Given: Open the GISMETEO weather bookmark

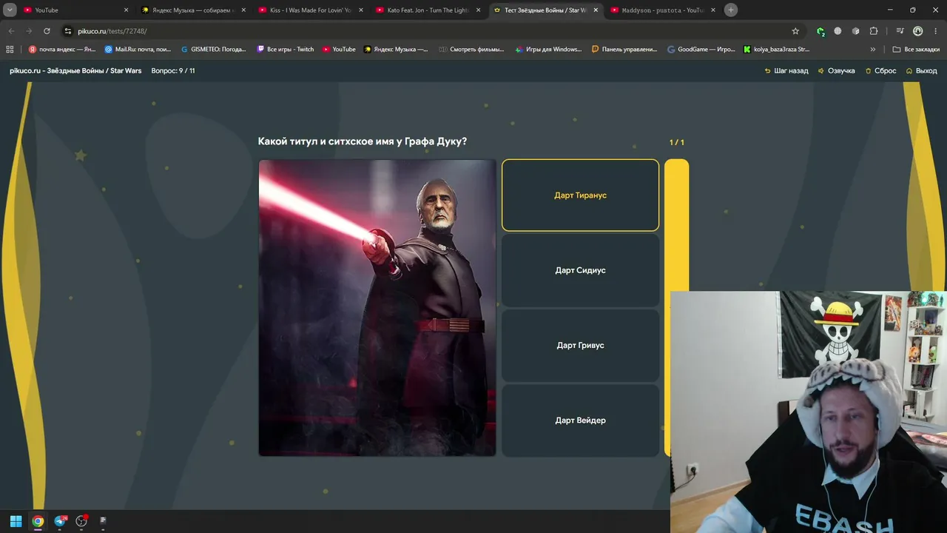Looking at the screenshot, I should pos(214,50).
